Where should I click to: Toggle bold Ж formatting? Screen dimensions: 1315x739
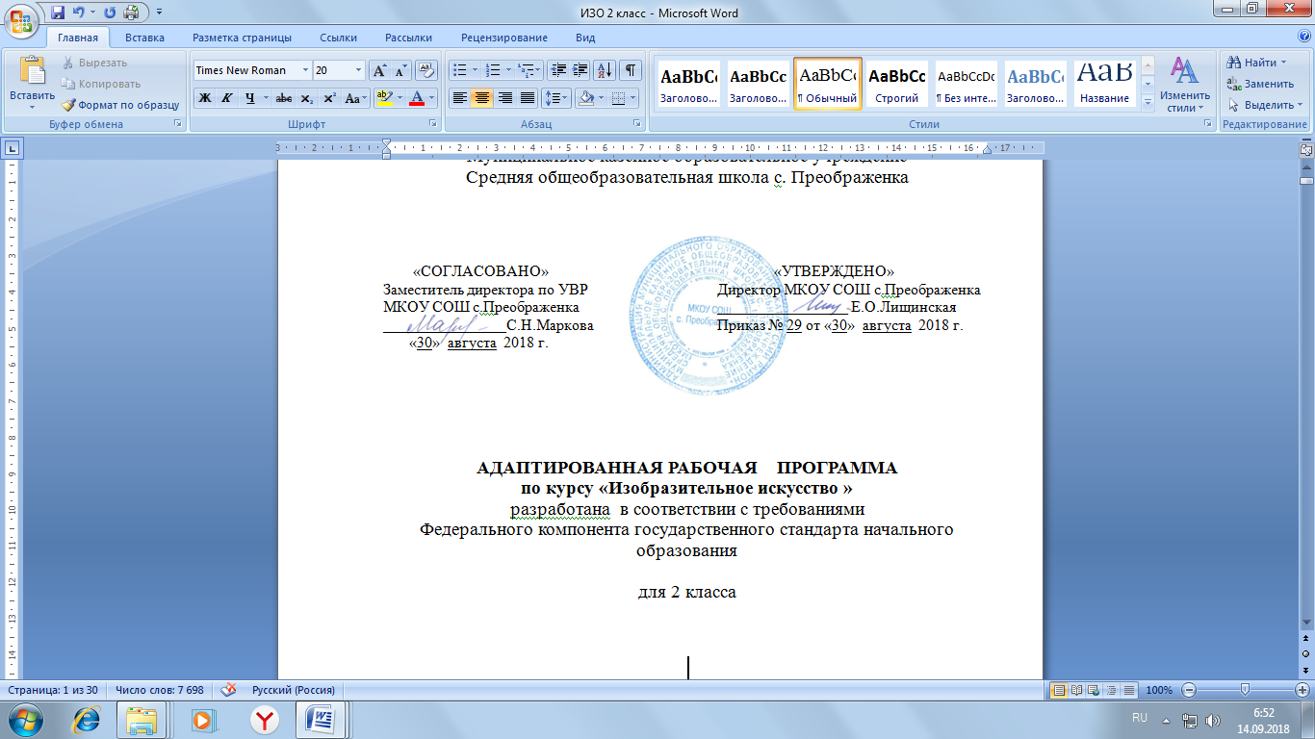(x=204, y=98)
